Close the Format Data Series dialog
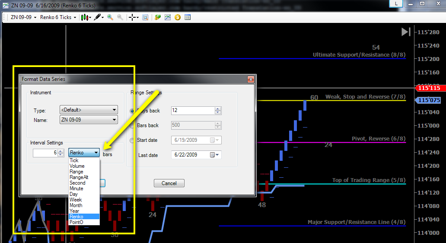 [251, 79]
